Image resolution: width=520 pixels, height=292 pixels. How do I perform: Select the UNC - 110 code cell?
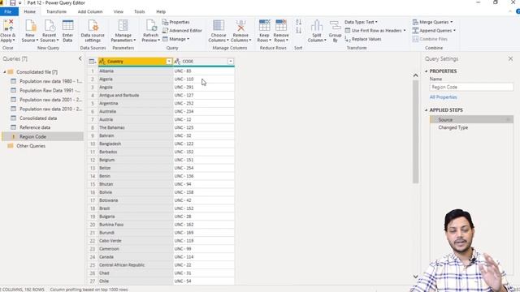[x=204, y=79]
